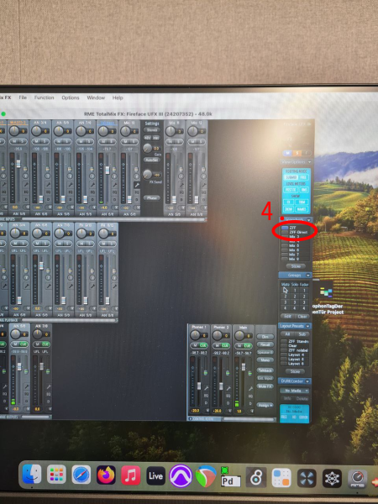Click the Talkback button
The width and height of the screenshot is (378, 504).
tap(265, 370)
